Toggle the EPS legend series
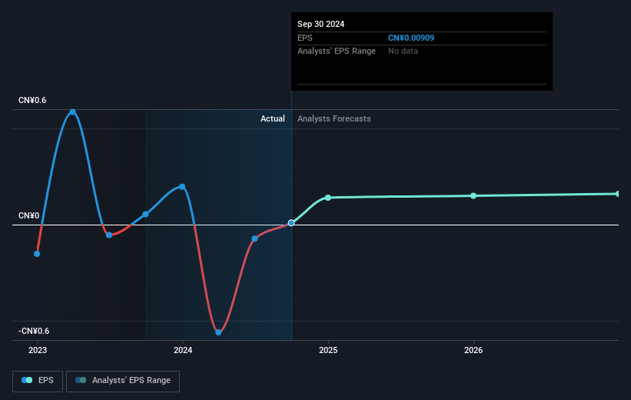 pyautogui.click(x=38, y=381)
